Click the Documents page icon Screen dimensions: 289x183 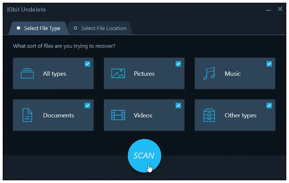pos(27,115)
